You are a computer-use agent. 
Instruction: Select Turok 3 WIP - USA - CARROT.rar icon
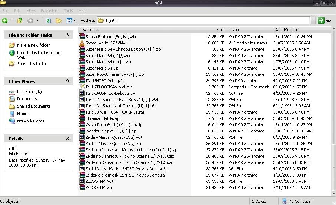click(x=82, y=112)
